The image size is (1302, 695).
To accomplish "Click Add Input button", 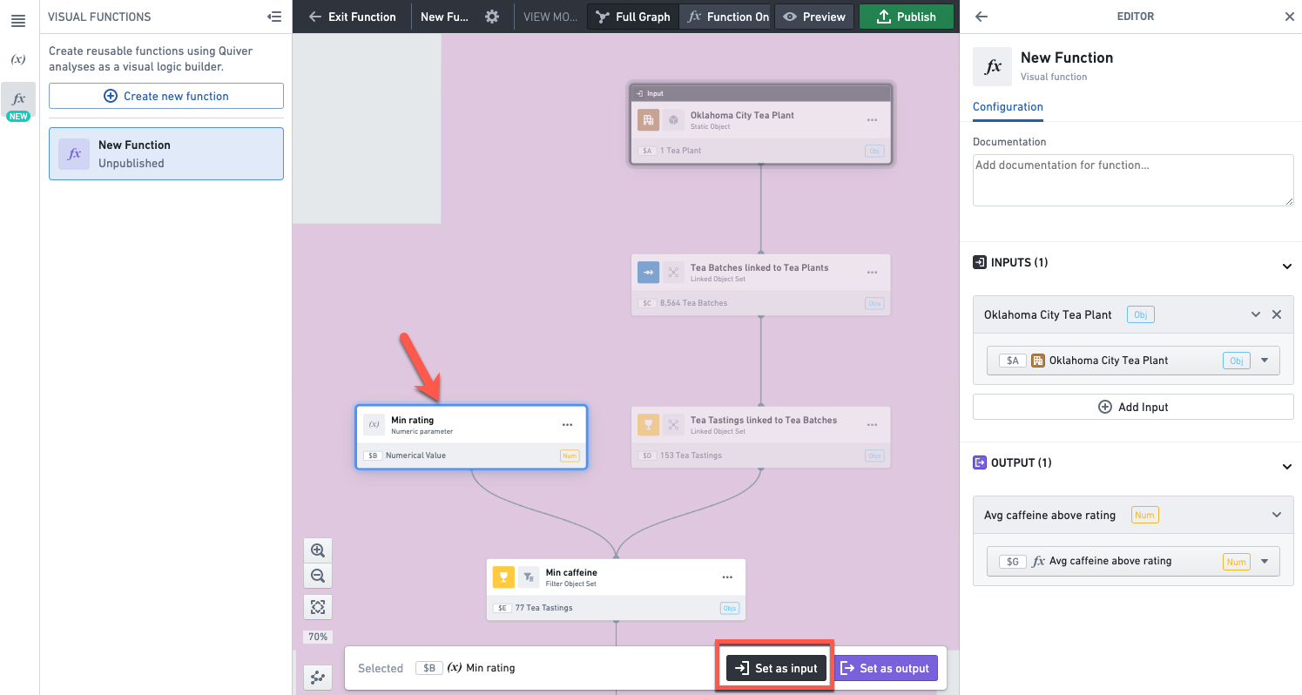I will pyautogui.click(x=1133, y=407).
